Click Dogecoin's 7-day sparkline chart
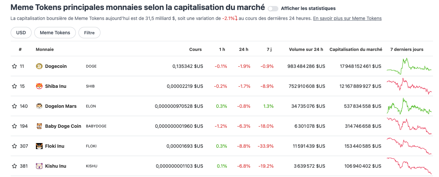439x177 pixels. pos(409,66)
